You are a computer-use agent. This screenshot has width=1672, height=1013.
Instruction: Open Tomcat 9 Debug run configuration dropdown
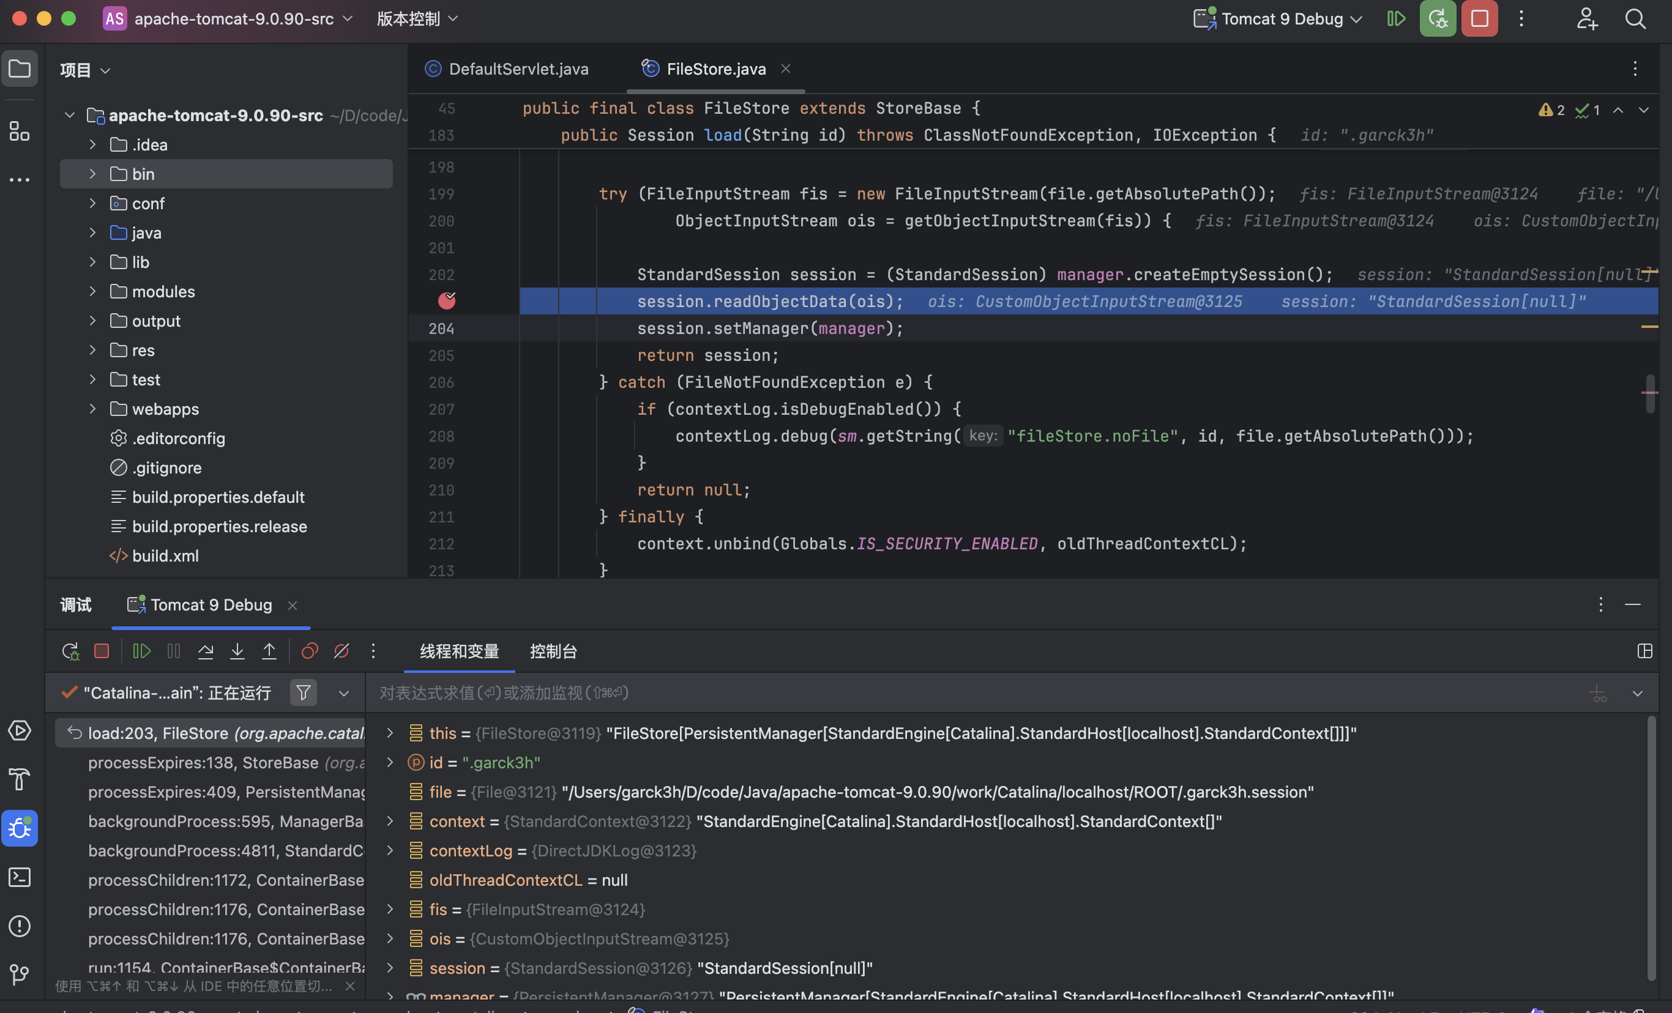click(1282, 18)
